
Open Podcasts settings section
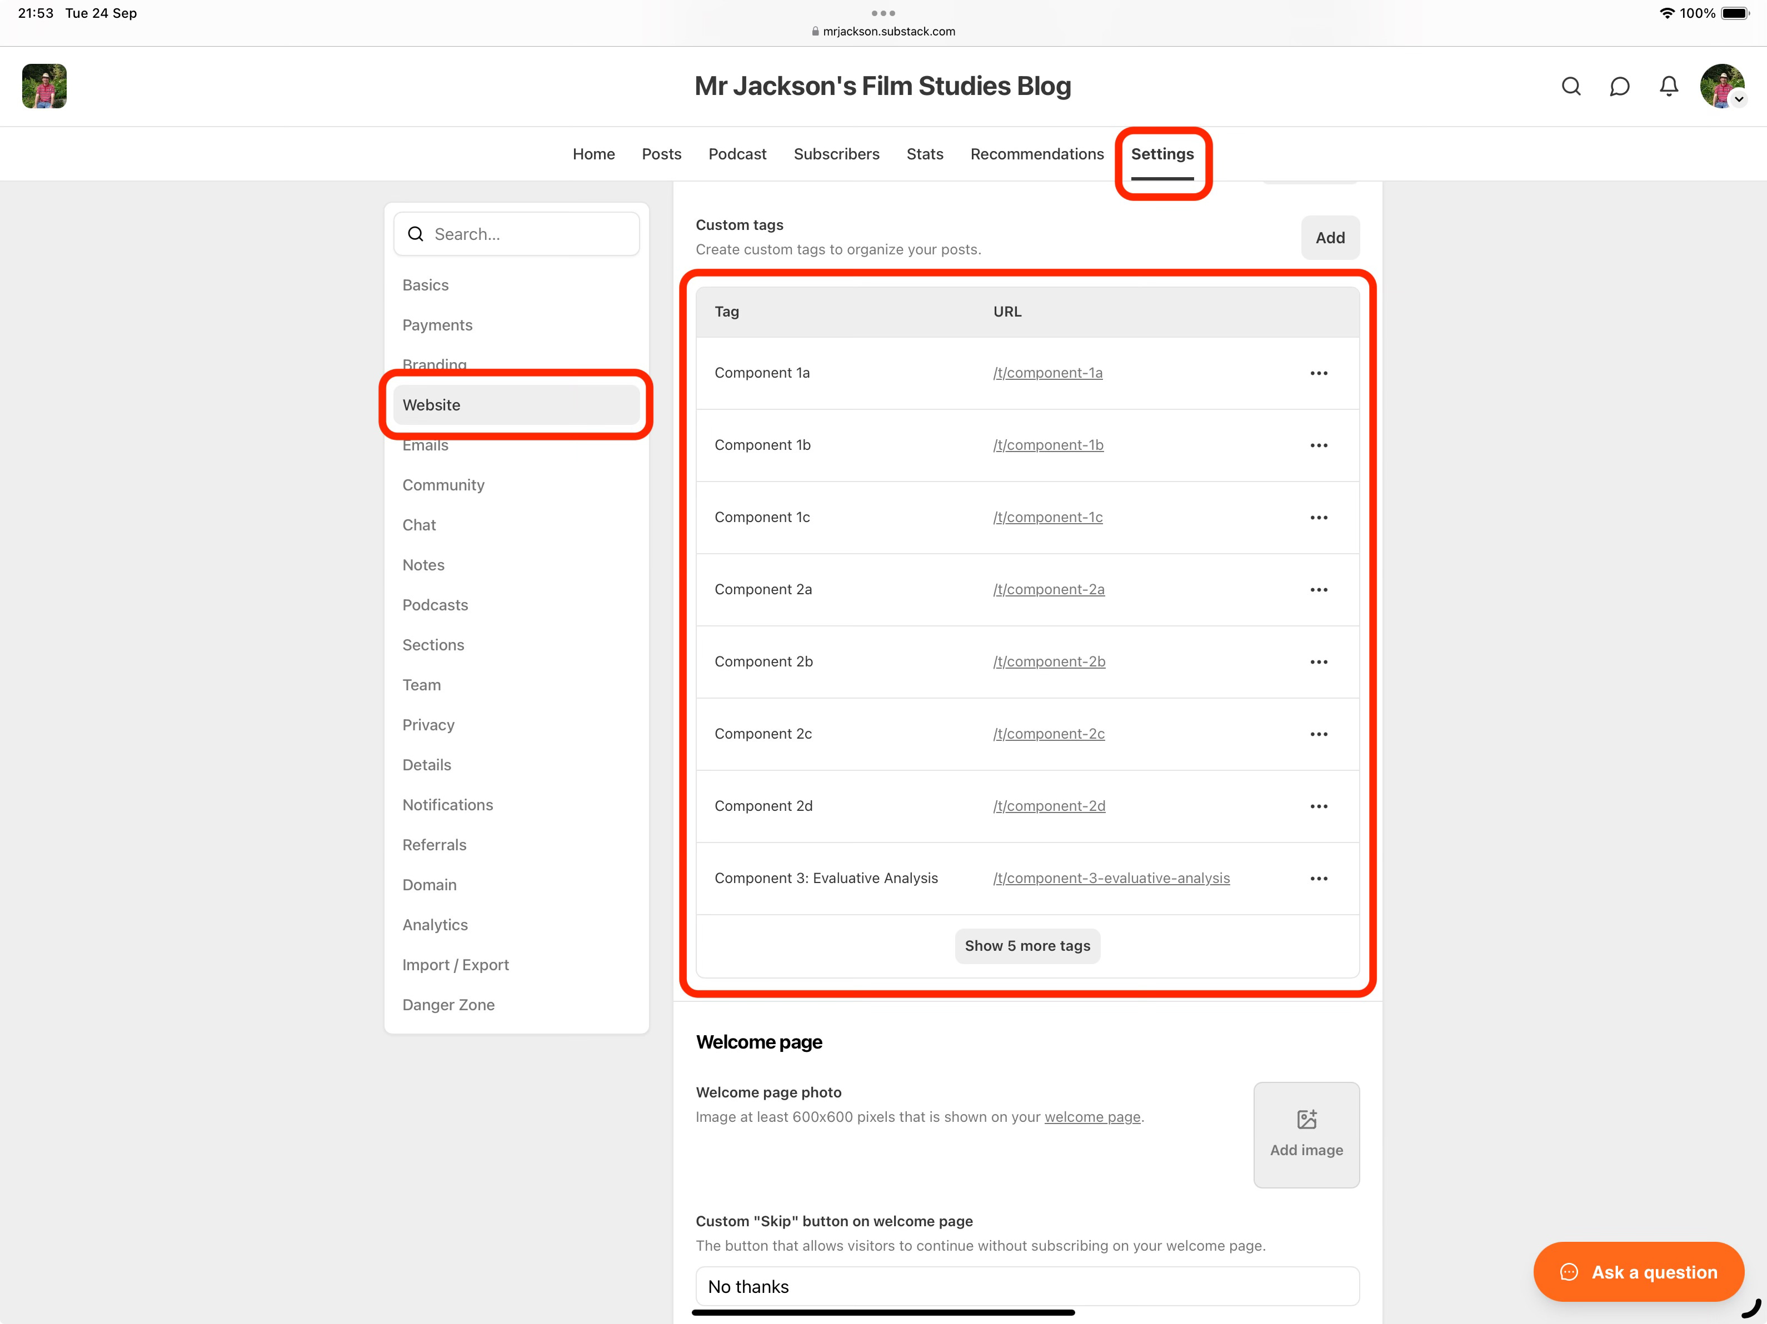(516, 604)
